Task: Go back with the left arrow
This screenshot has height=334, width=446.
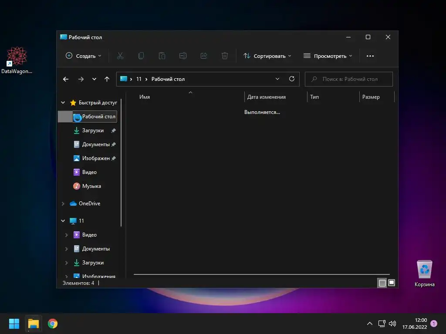Action: point(66,79)
